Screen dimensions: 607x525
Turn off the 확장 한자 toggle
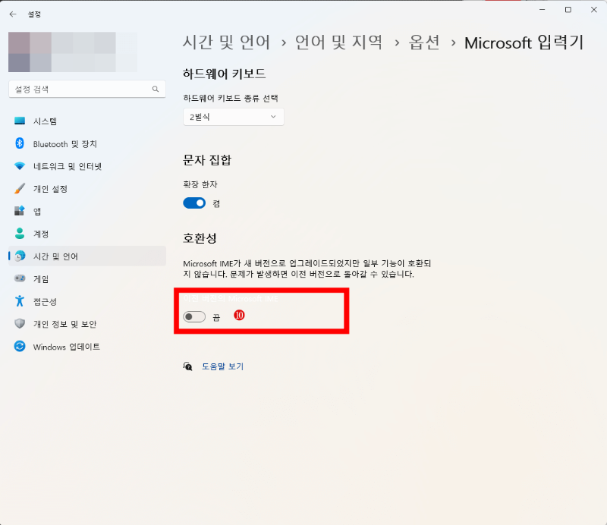point(194,203)
